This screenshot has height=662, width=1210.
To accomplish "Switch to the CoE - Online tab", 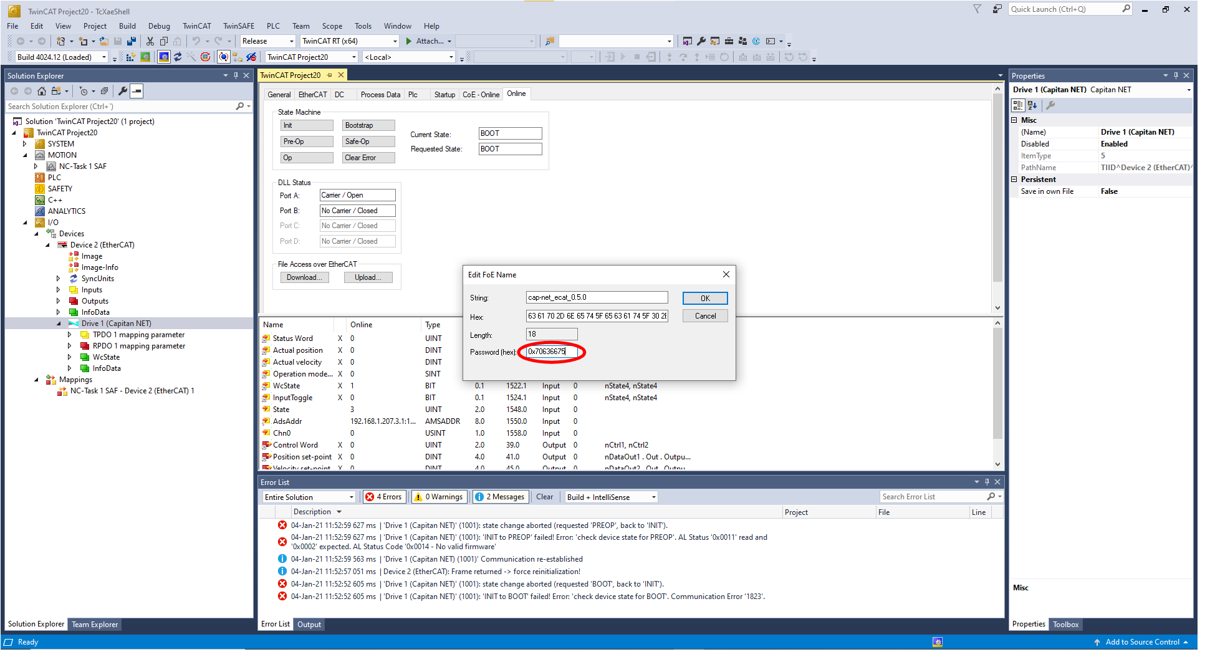I will (x=481, y=95).
